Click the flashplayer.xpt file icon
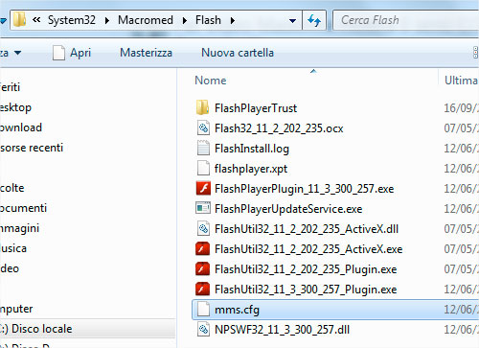Viewport: 479px width, 348px height. (203, 169)
